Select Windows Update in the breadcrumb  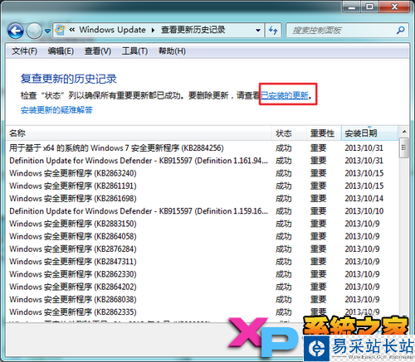112,30
